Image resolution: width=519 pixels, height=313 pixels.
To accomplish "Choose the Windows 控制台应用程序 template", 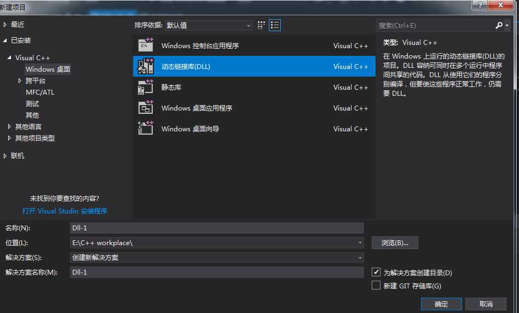I will click(x=254, y=45).
